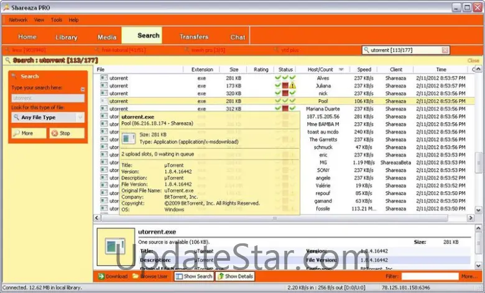
Task: Click the search text input field
Action: 48,98
